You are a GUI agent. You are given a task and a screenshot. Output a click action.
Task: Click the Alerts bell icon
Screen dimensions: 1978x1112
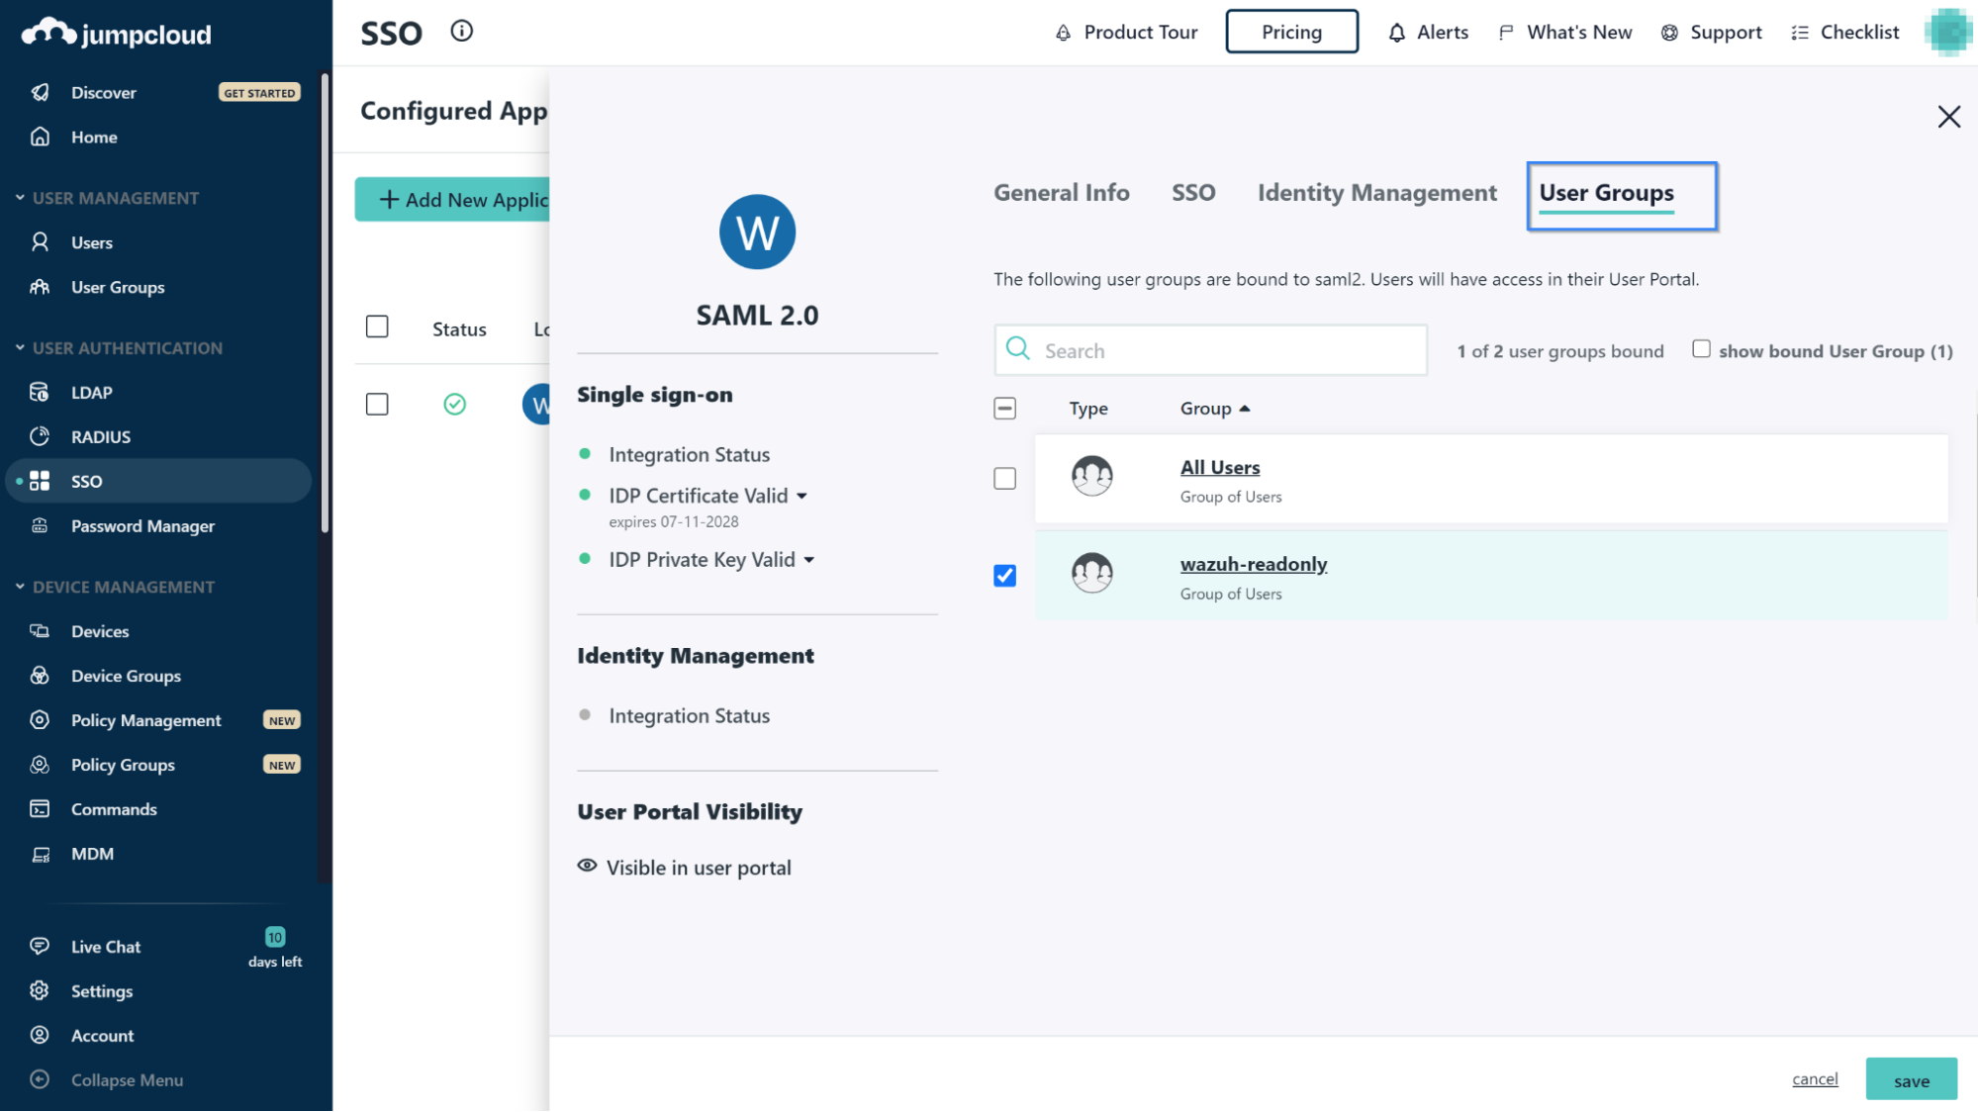point(1396,33)
